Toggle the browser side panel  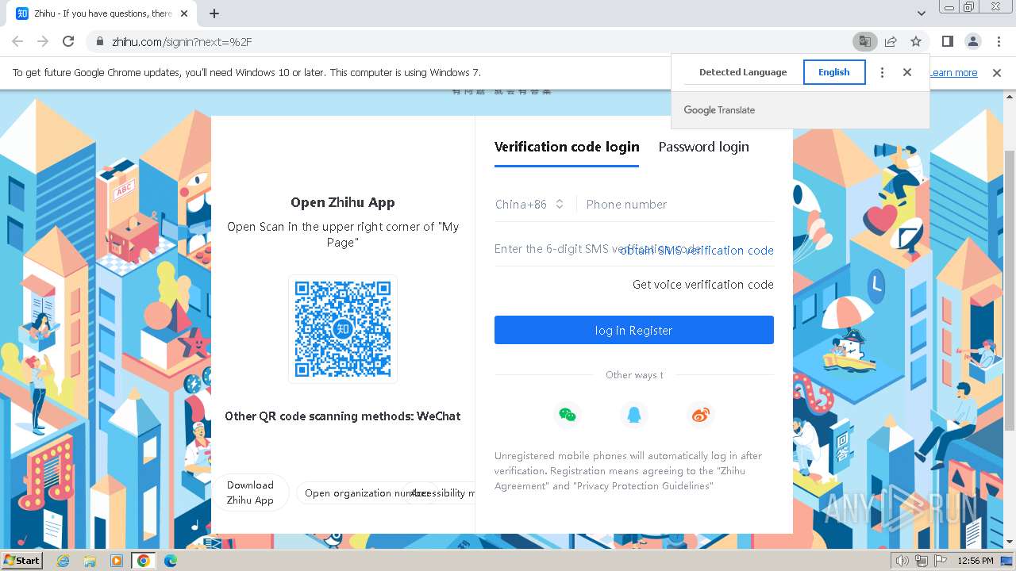click(947, 41)
